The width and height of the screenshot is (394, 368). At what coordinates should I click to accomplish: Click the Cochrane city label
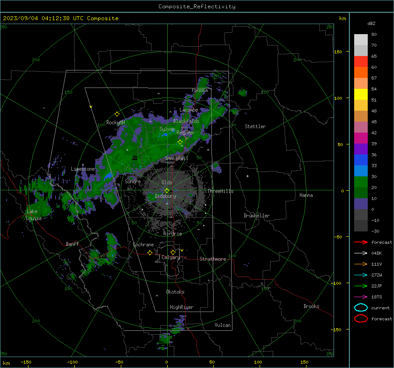point(143,245)
